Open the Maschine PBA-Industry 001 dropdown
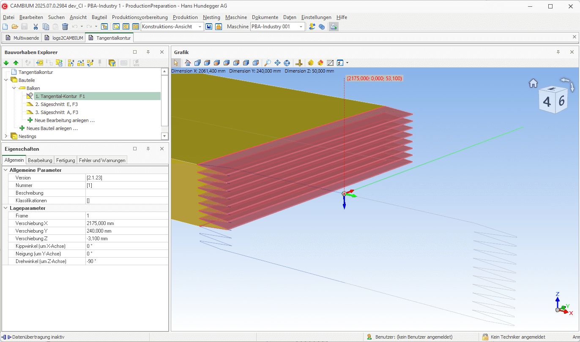The height and width of the screenshot is (342, 580). [x=301, y=27]
